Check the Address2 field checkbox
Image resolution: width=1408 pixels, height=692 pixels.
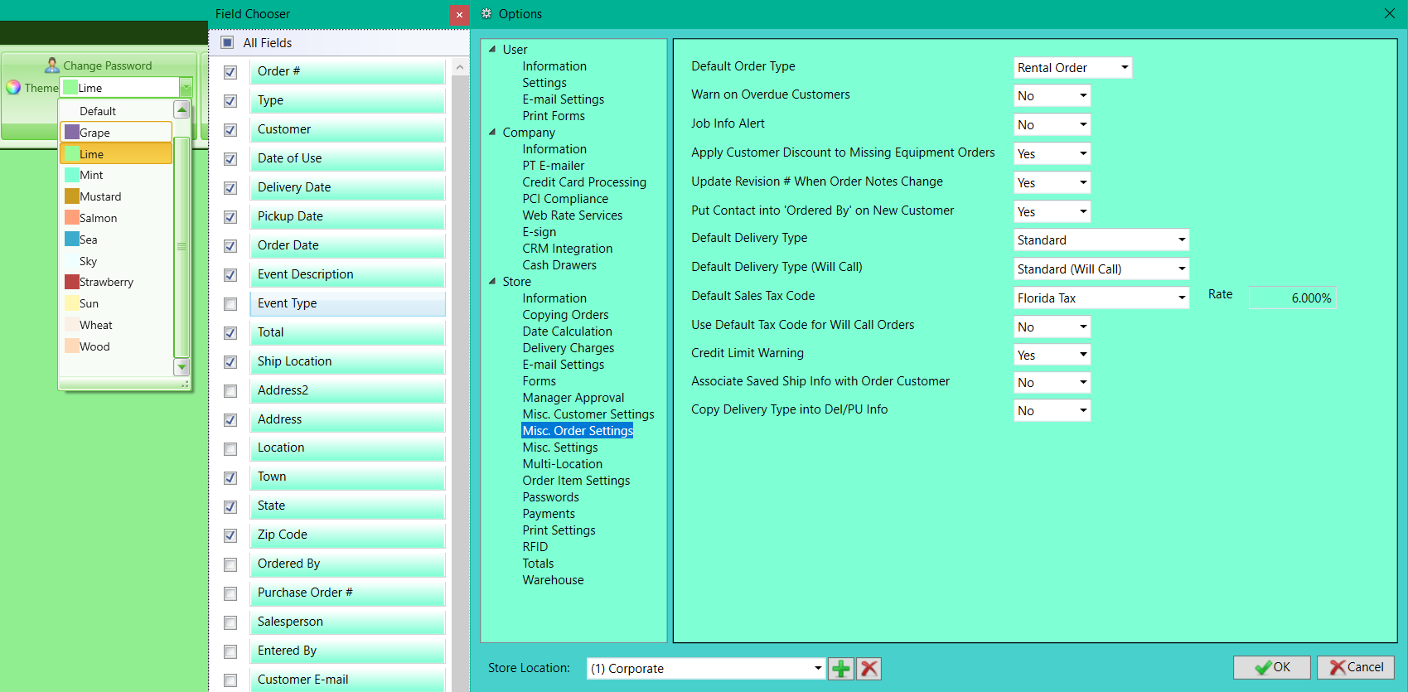(x=230, y=391)
